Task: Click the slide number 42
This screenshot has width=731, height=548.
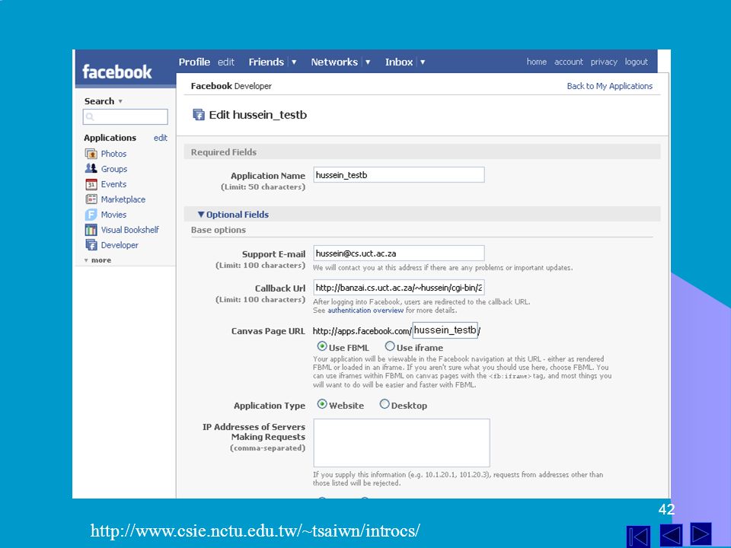Action: 667,509
